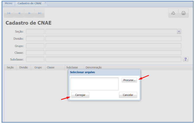Screen dimensions: 195x124
Task: Jump to the last record
Action: coord(39,13)
